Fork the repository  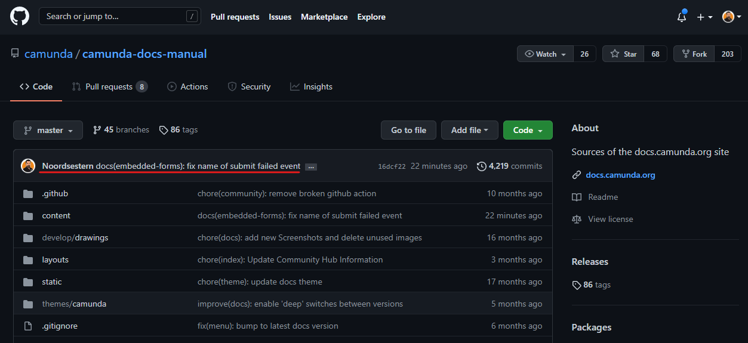pos(694,54)
